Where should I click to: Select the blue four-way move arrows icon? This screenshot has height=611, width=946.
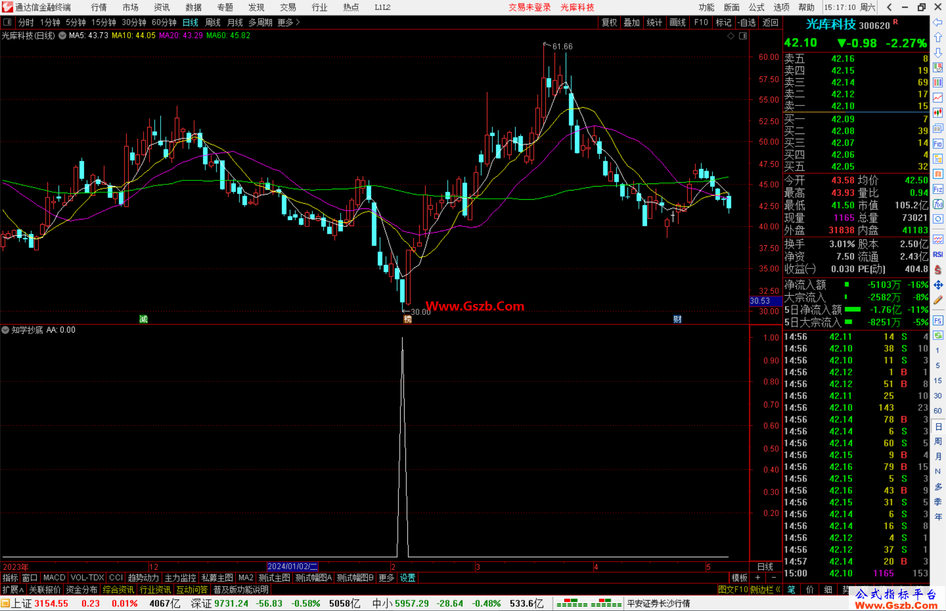(938, 285)
